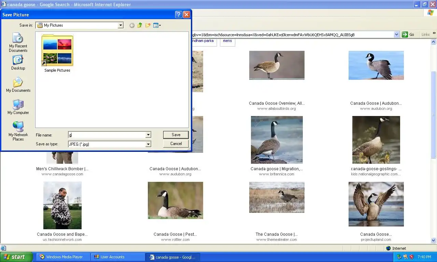This screenshot has height=262, width=437.
Task: Open projectupland goose spreading wings thumbnail
Action: 376,204
